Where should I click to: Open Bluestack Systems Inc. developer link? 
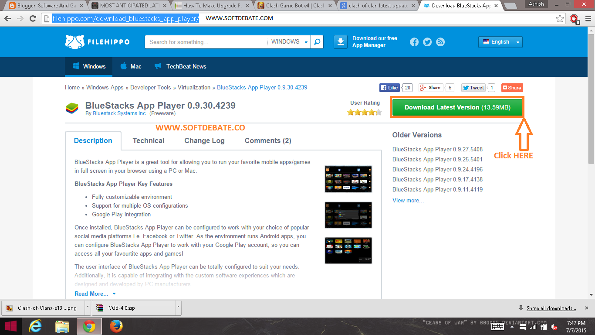(x=120, y=113)
